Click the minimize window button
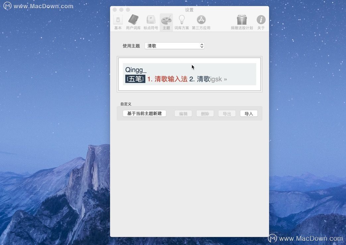The image size is (346, 245). pos(121,10)
